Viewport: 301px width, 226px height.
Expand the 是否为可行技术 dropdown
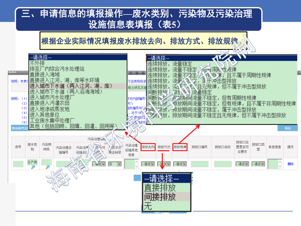(99, 164)
